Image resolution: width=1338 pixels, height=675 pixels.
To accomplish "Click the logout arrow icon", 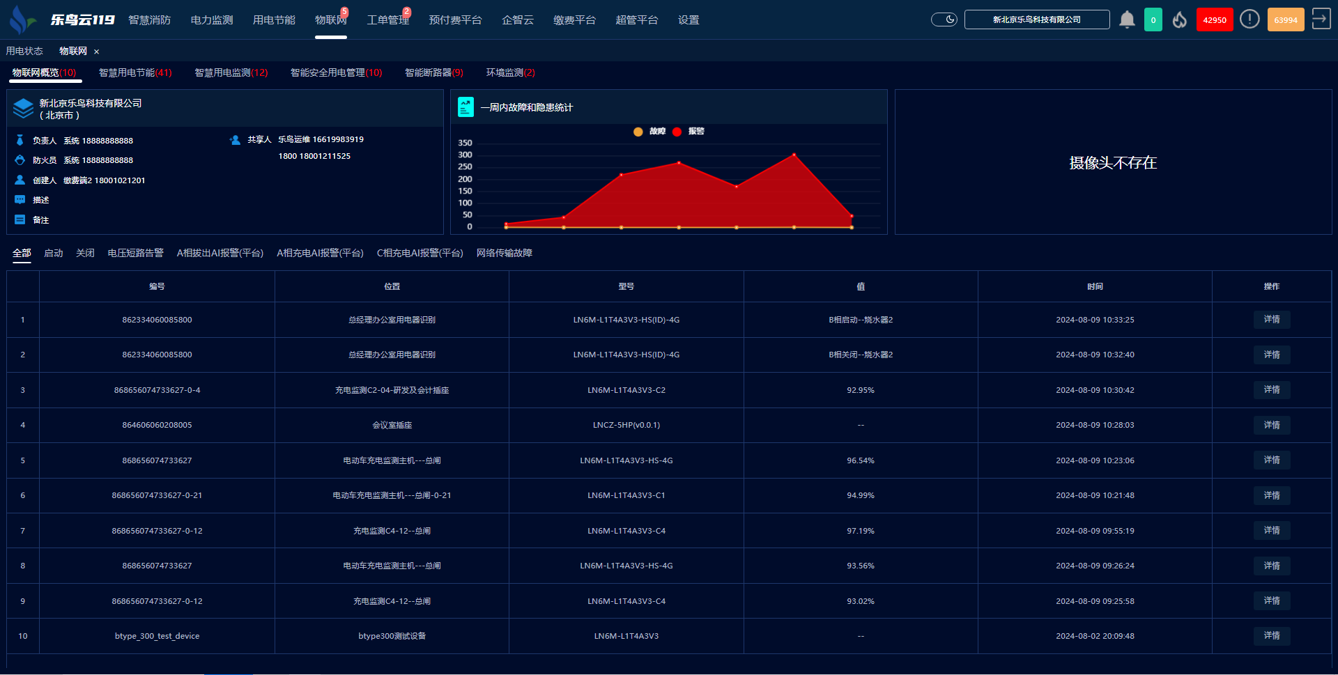I will click(x=1321, y=20).
